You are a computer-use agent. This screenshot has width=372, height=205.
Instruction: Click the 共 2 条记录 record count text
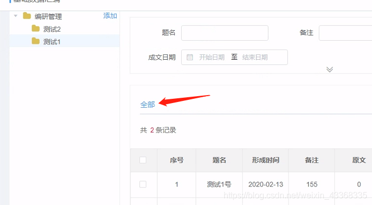pos(158,130)
